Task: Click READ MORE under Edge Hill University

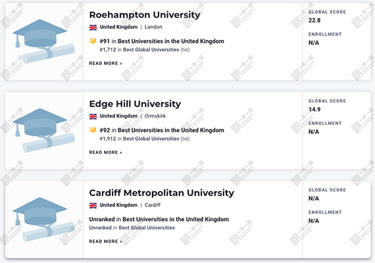Action: tap(106, 153)
